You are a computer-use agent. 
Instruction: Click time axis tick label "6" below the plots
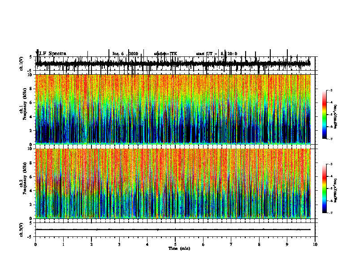(203, 244)
